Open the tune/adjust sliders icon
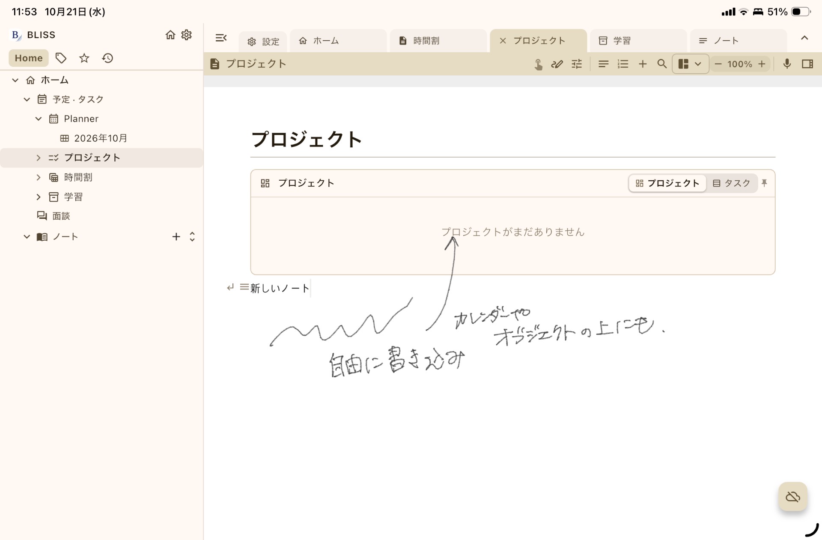822x540 pixels. coord(577,64)
